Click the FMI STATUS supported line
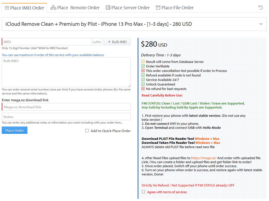The image size is (269, 201). click(x=193, y=103)
